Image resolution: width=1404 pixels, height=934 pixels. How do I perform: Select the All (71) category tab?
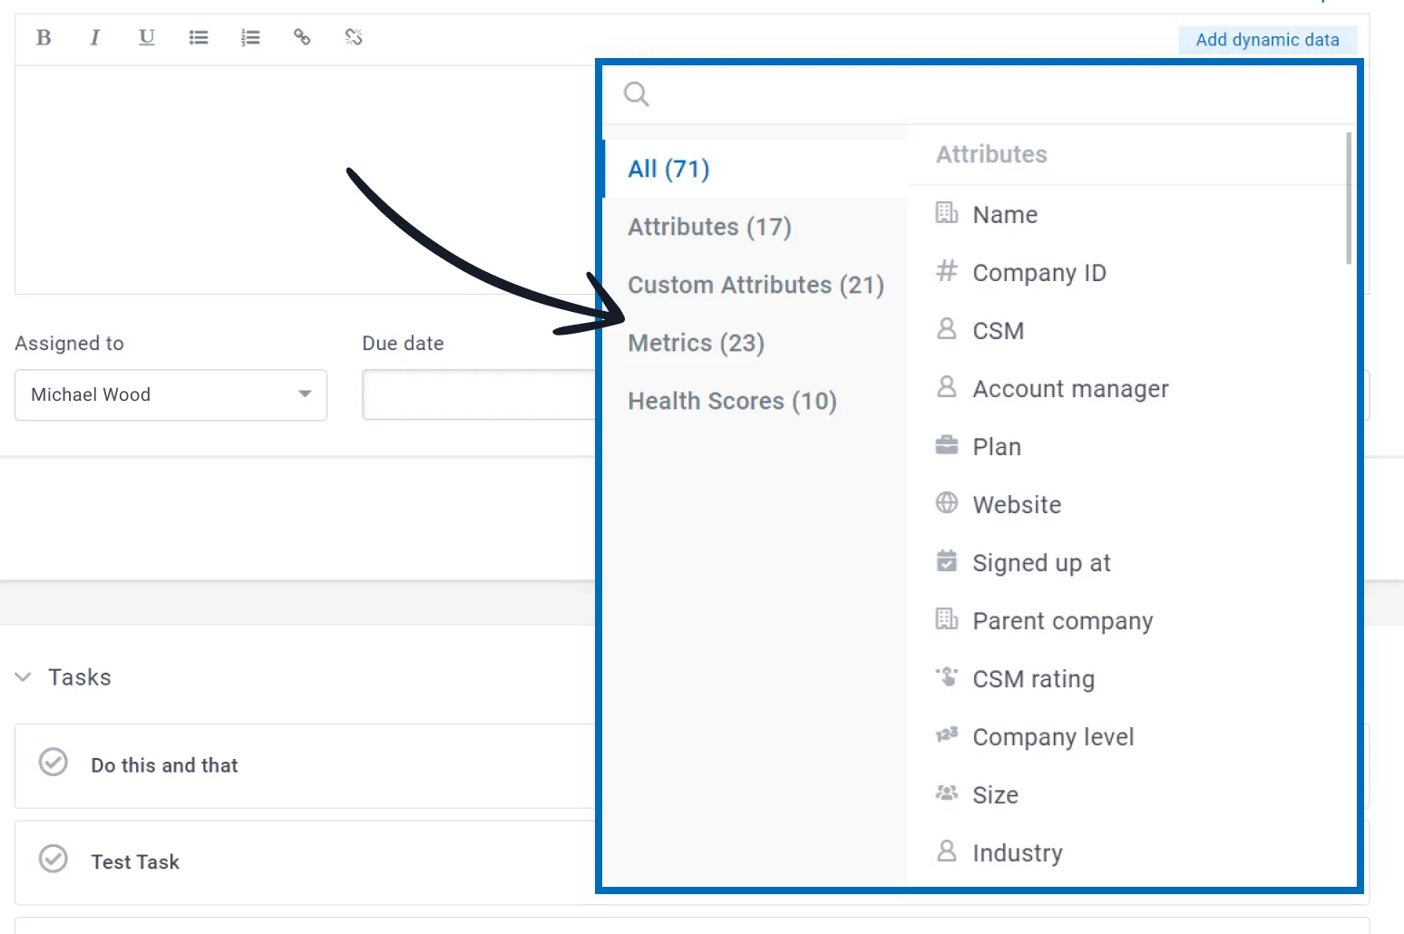pyautogui.click(x=756, y=169)
